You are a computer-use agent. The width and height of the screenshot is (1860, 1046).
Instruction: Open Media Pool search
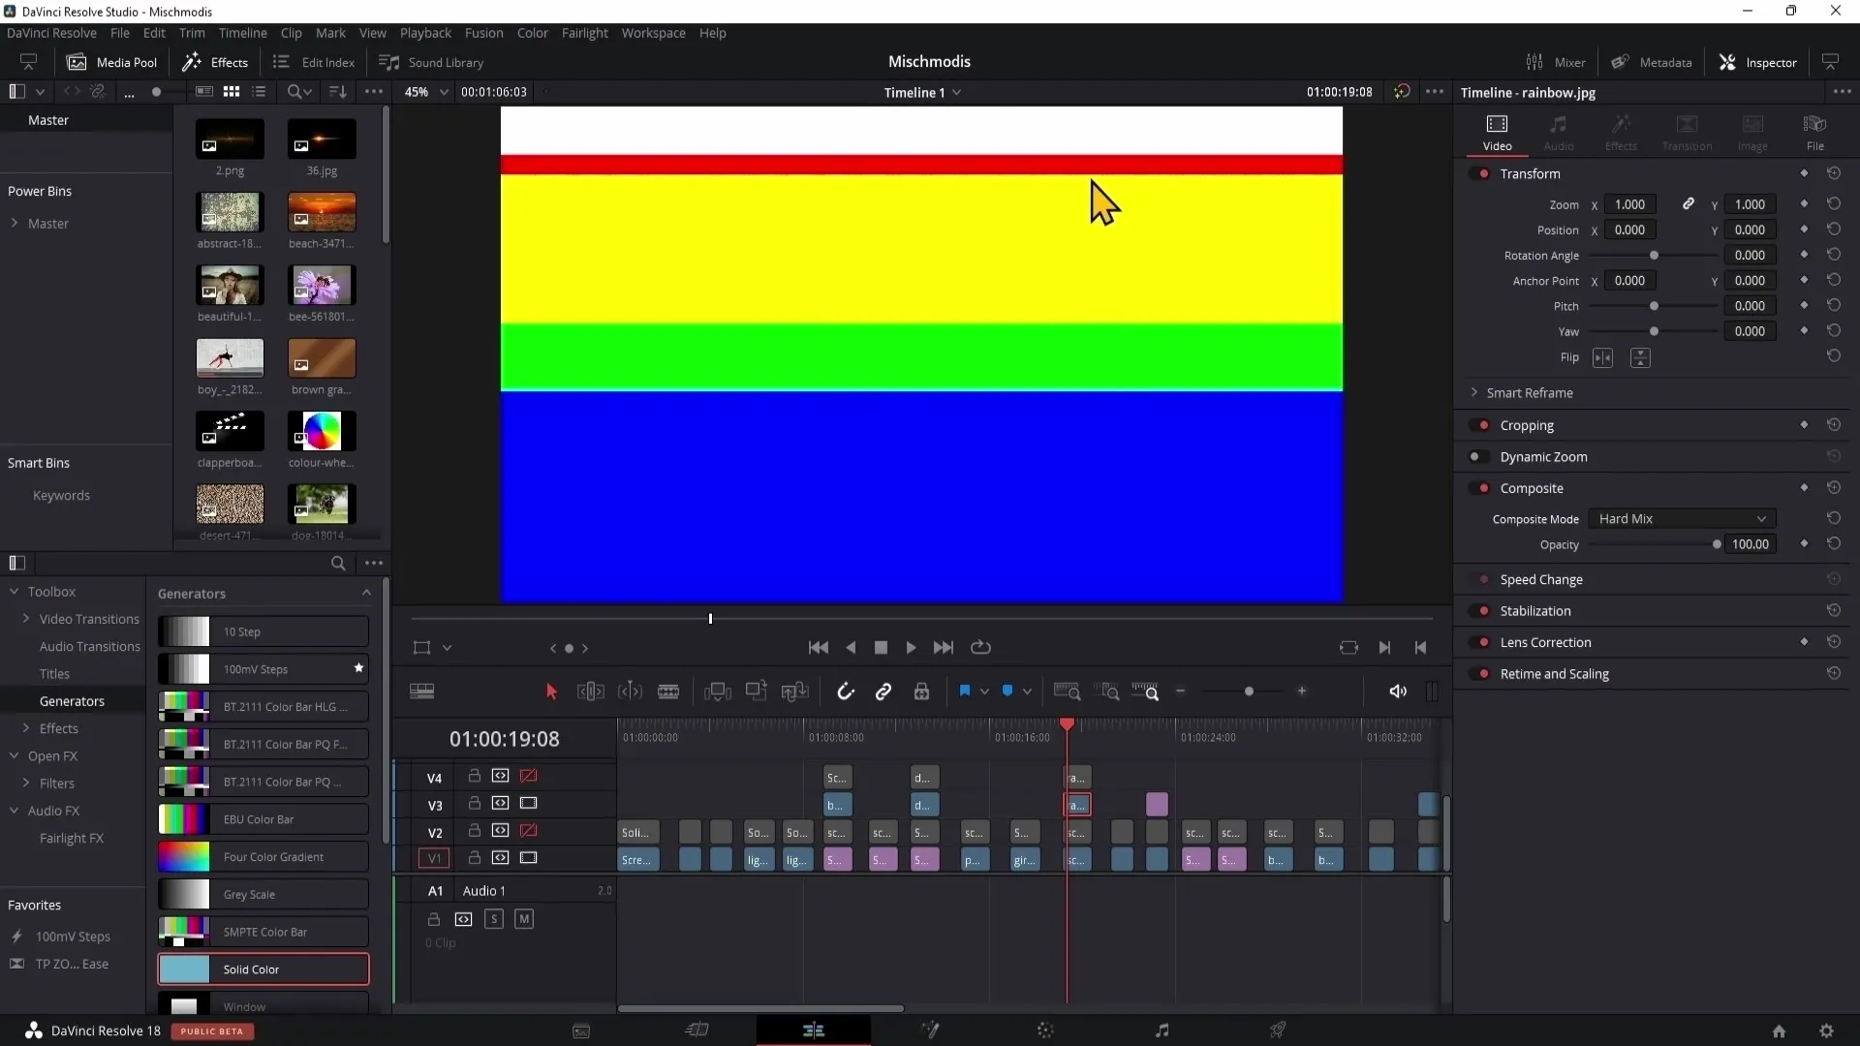pos(299,92)
